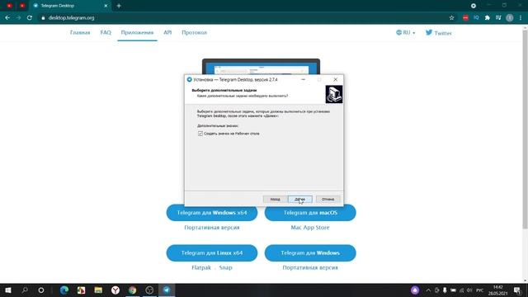The height and width of the screenshot is (297, 528).
Task: Open Cortana circle icon in taskbar
Action: tap(41, 290)
